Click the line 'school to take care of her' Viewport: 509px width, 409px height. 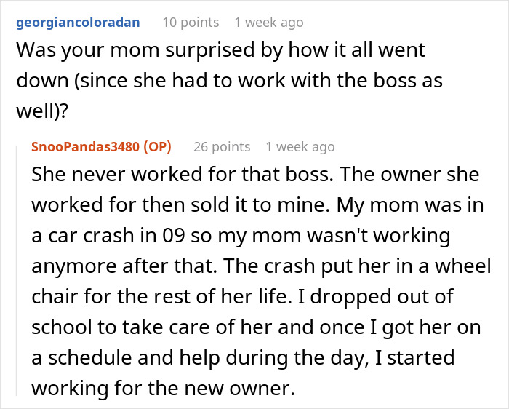(x=145, y=328)
